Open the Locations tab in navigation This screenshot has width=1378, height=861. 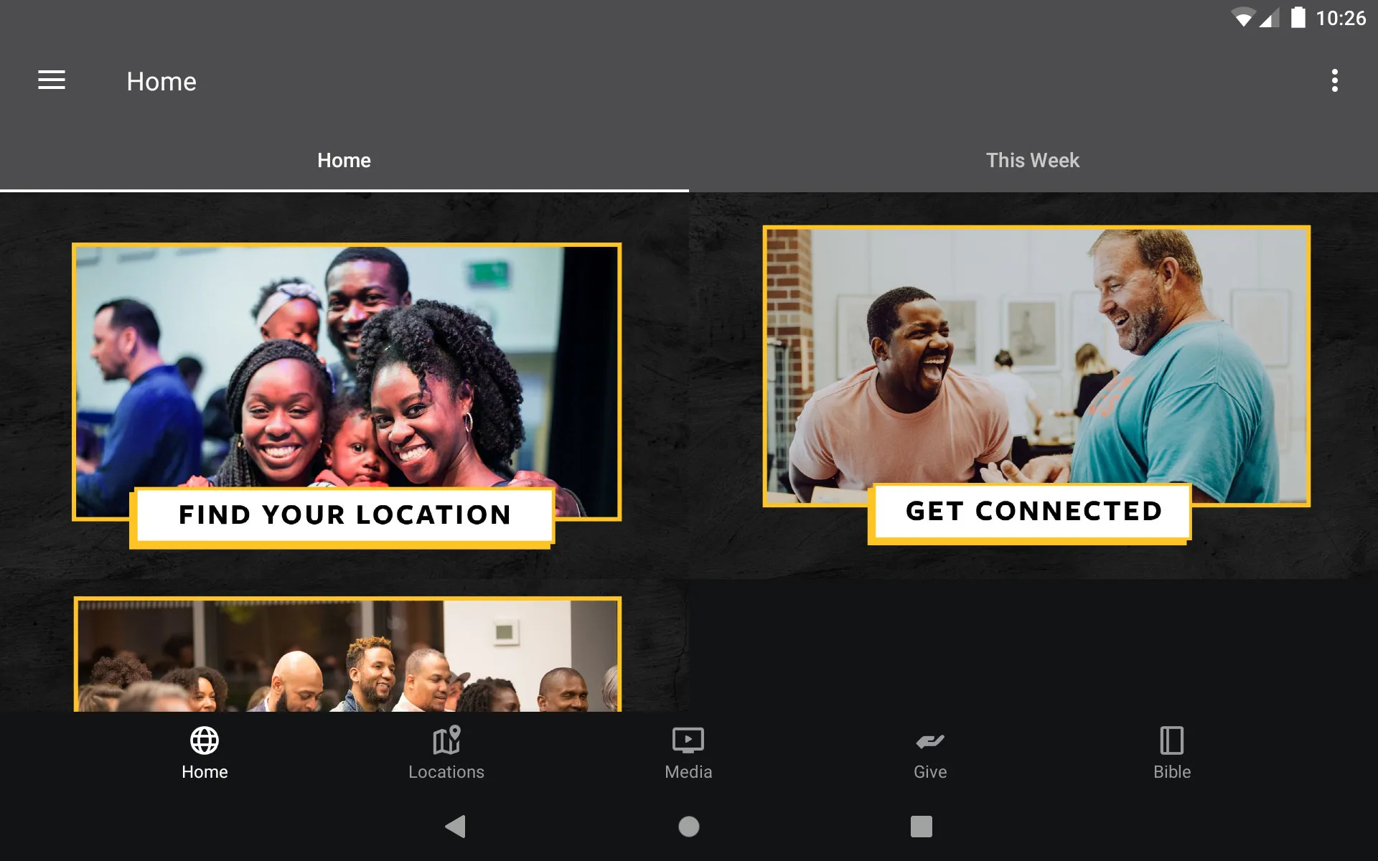coord(446,753)
